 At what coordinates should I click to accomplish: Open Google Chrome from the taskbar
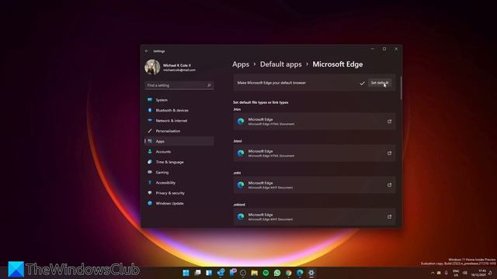point(288,273)
